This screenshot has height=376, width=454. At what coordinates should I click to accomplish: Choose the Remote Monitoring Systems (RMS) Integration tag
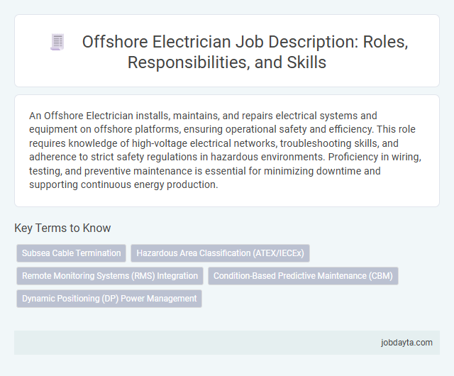point(110,276)
